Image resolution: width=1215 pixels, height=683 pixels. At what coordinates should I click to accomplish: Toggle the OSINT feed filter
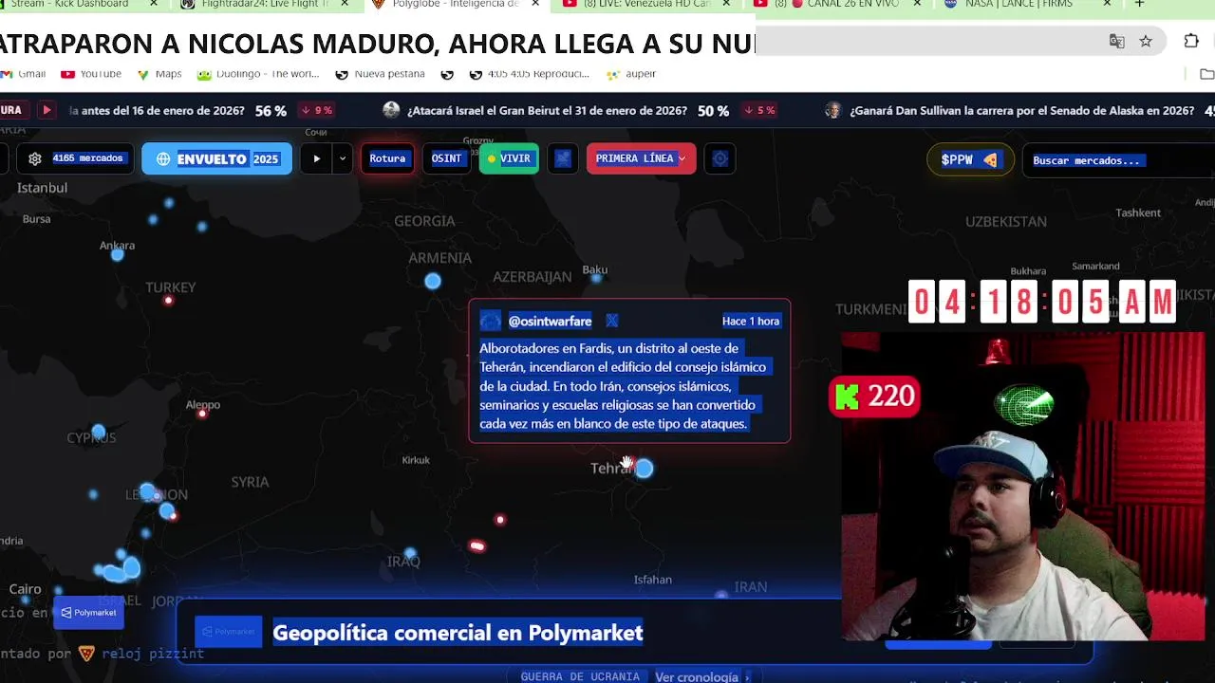tap(446, 158)
